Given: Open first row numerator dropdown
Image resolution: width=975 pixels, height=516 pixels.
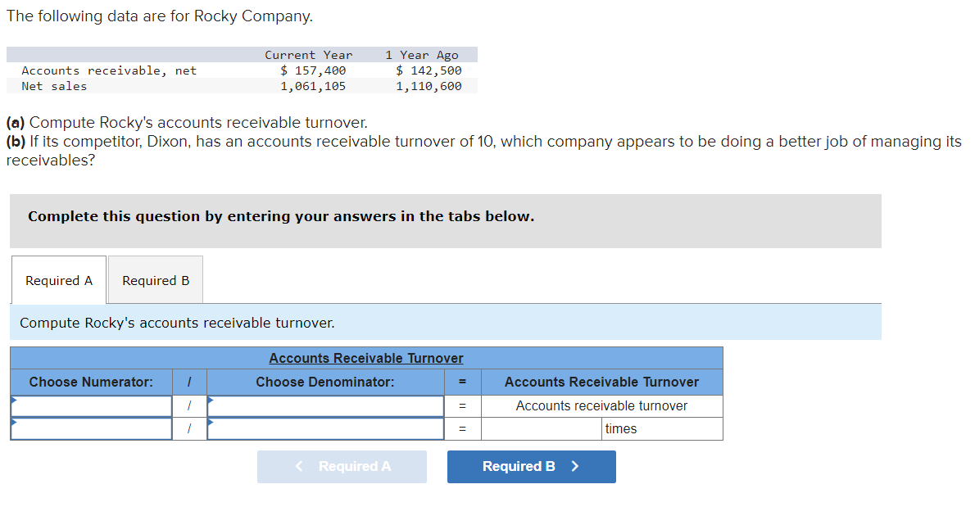Looking at the screenshot, I should 92,406.
